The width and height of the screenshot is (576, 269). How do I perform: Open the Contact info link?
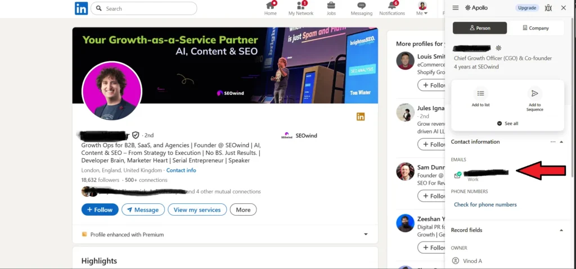[x=181, y=170]
